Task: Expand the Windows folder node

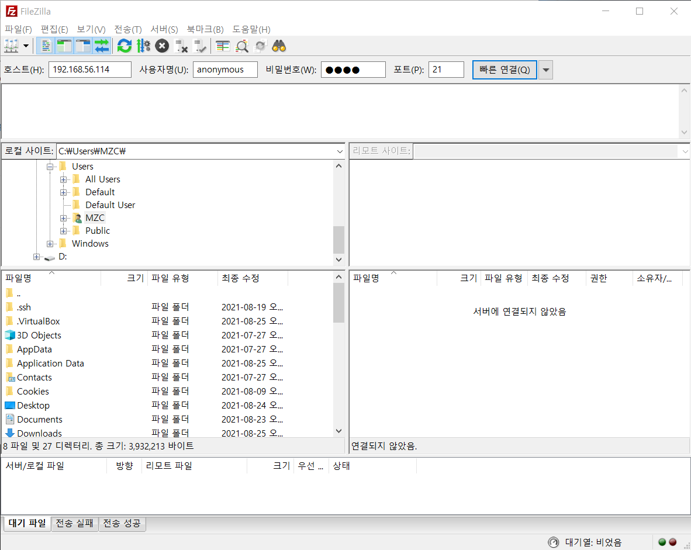Action: click(50, 244)
